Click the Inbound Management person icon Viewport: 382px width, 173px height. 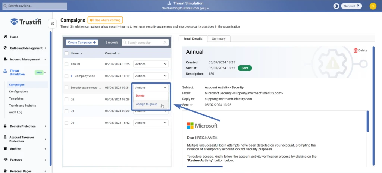(5, 59)
